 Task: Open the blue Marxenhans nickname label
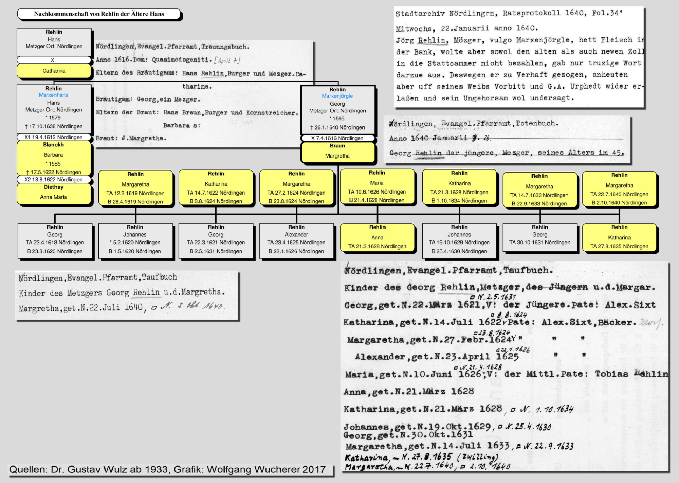[x=53, y=95]
